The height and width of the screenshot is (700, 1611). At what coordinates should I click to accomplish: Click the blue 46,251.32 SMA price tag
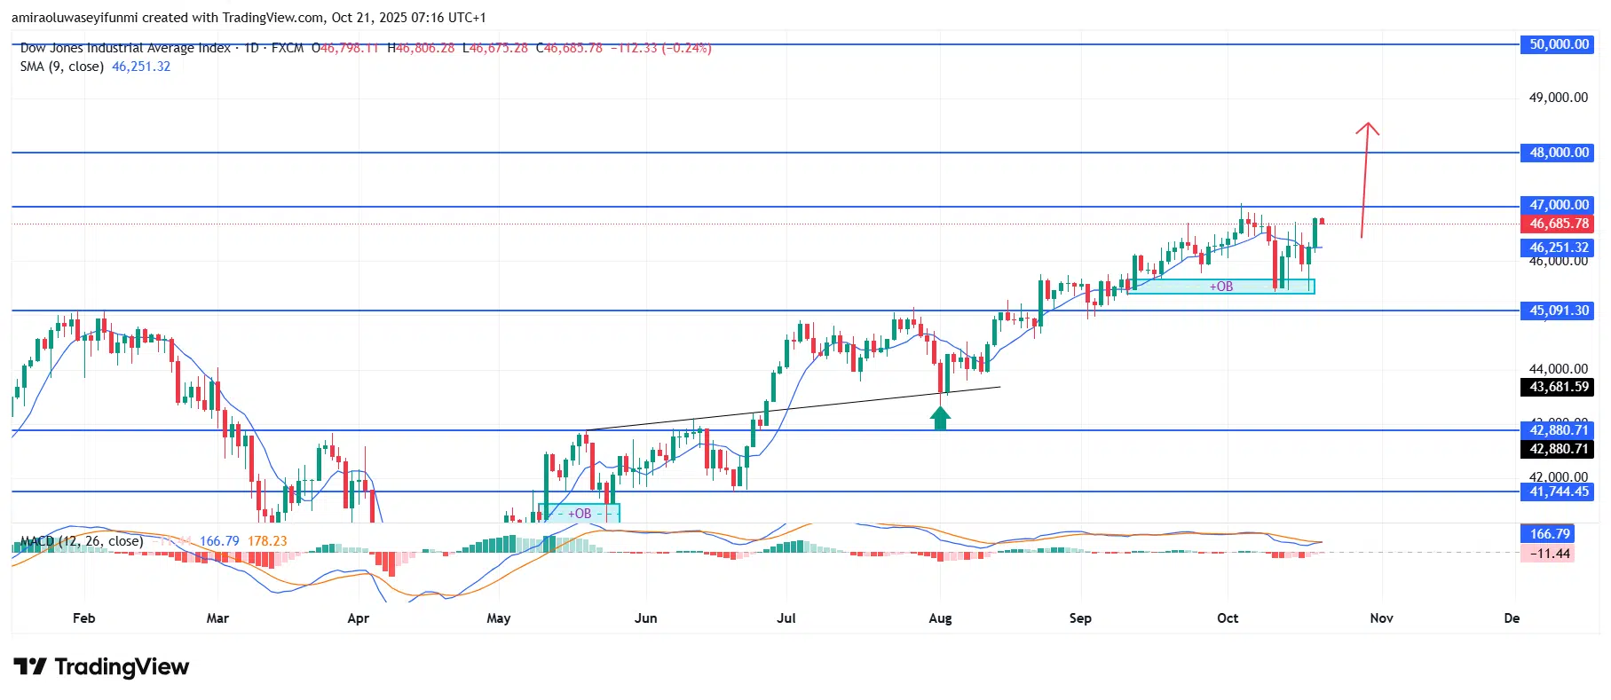[1559, 248]
